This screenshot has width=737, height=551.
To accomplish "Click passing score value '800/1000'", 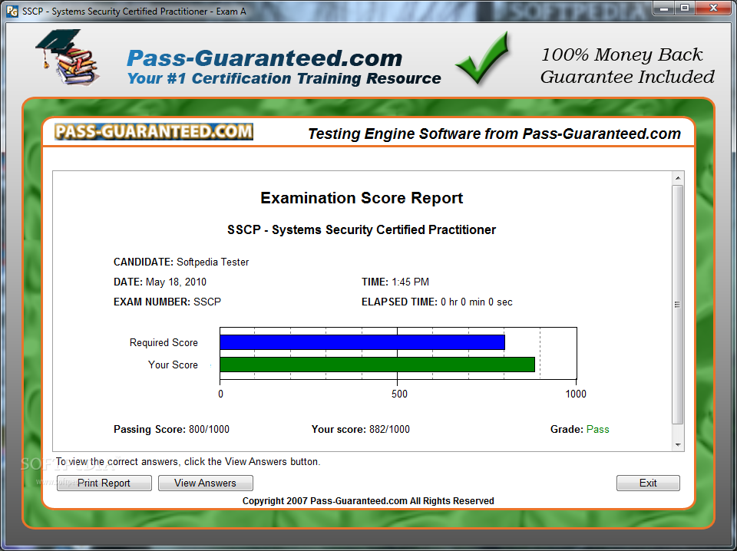I will [209, 429].
